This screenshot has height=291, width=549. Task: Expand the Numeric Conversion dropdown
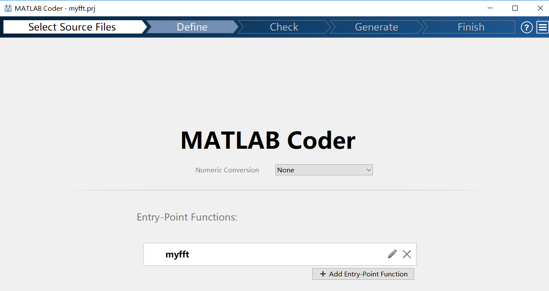click(x=324, y=170)
